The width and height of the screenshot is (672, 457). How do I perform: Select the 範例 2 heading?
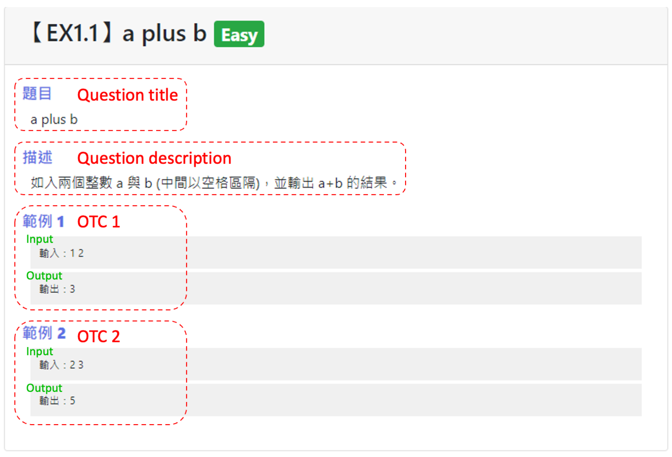click(44, 333)
